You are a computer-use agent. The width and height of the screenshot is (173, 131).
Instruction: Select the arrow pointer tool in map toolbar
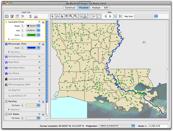[53, 16]
